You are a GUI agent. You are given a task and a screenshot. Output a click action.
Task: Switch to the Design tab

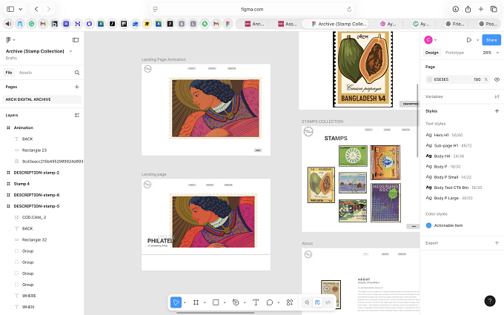[431, 53]
